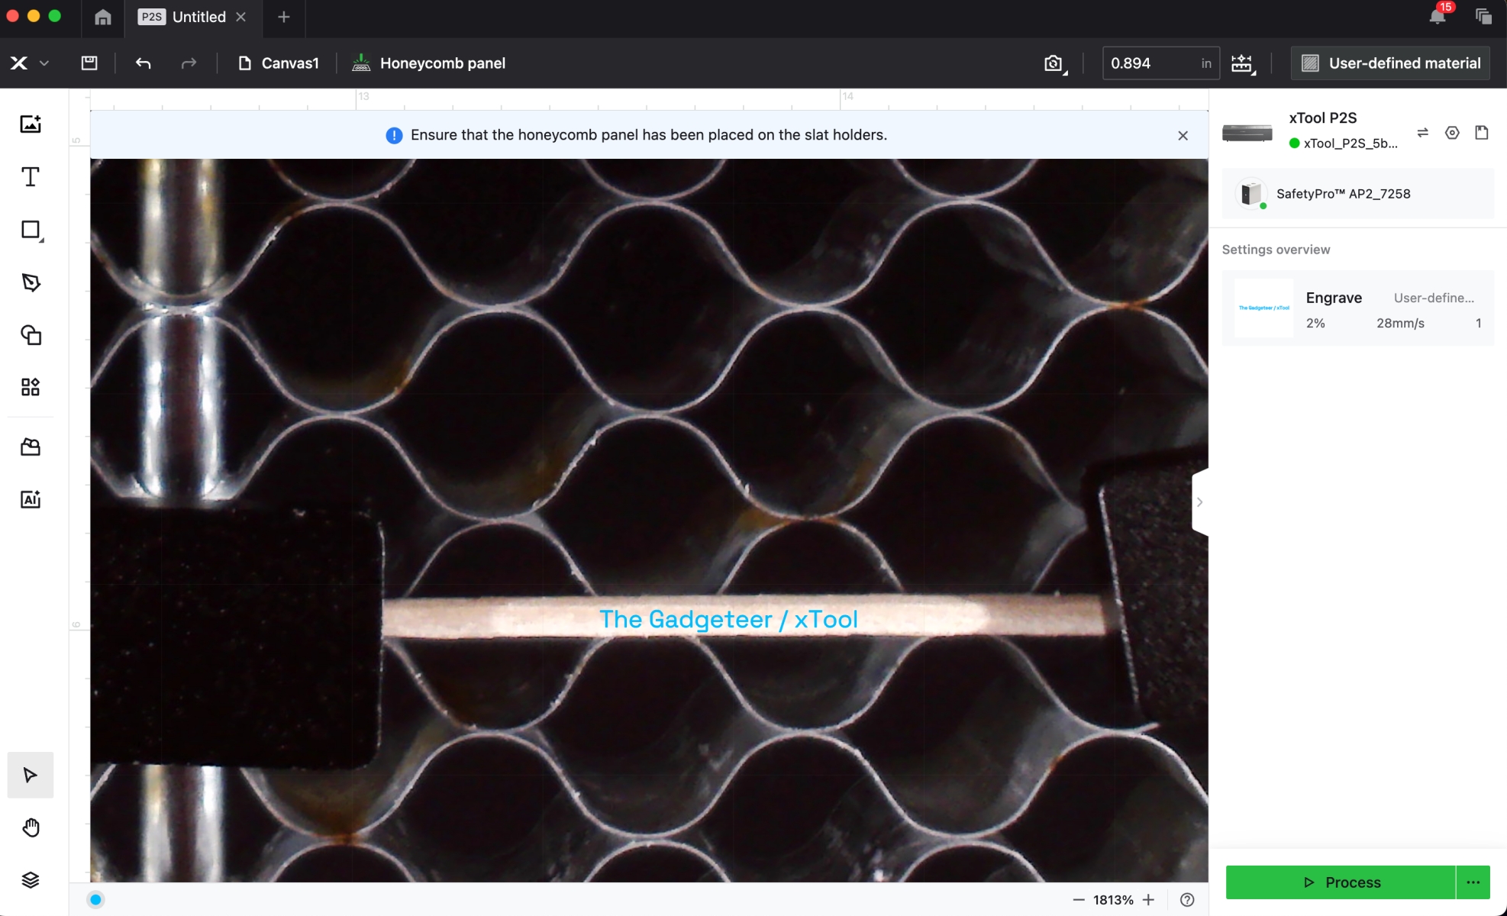Open Process button more options
Viewport: 1507px width, 916px height.
(1473, 882)
